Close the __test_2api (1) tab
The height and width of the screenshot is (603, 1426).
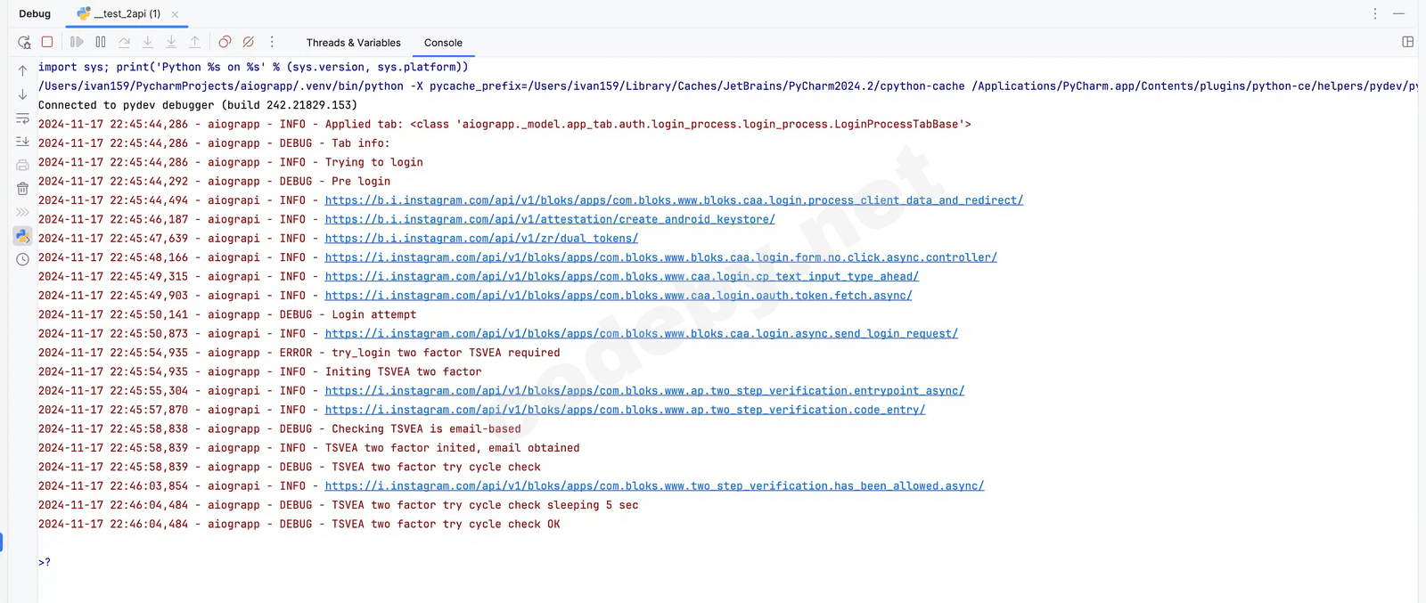click(x=175, y=14)
